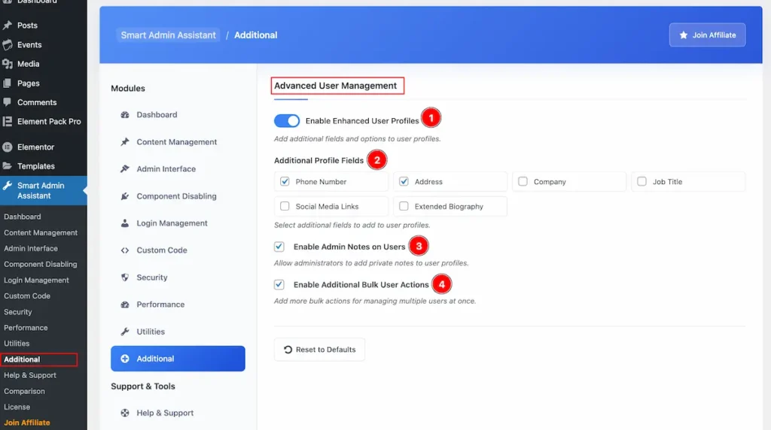Image resolution: width=771 pixels, height=430 pixels.
Task: Click 'Additional Profile Fields' label
Action: click(318, 160)
